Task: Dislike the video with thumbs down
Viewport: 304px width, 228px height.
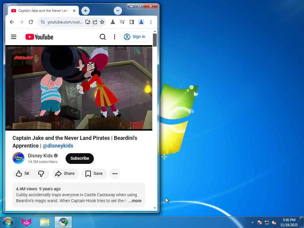Action: 41,173
